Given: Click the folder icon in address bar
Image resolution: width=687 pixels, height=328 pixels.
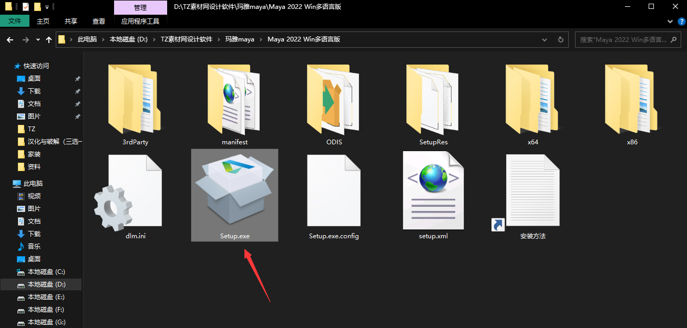Looking at the screenshot, I should (62, 39).
